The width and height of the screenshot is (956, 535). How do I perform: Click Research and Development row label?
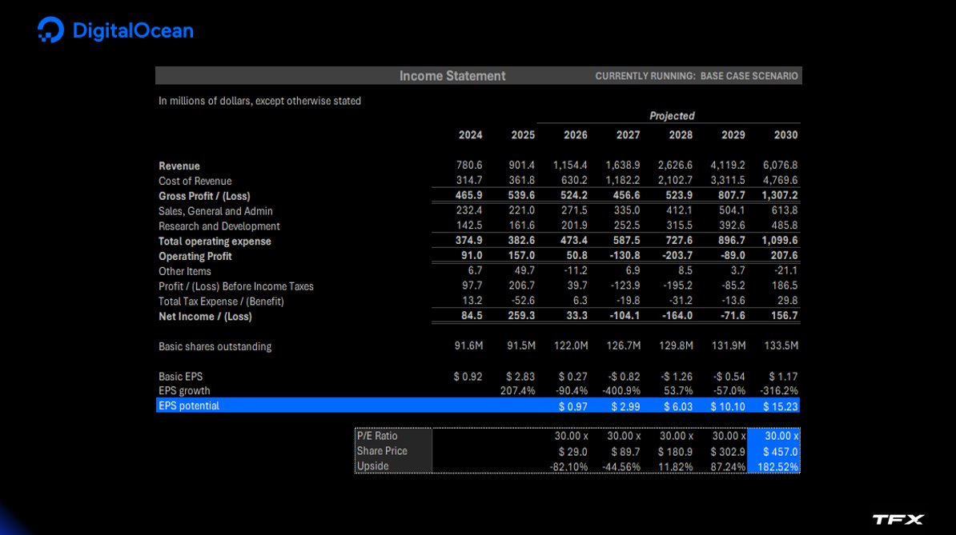pos(219,226)
